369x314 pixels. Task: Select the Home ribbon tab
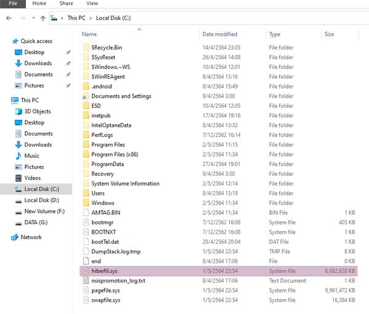coord(39,4)
